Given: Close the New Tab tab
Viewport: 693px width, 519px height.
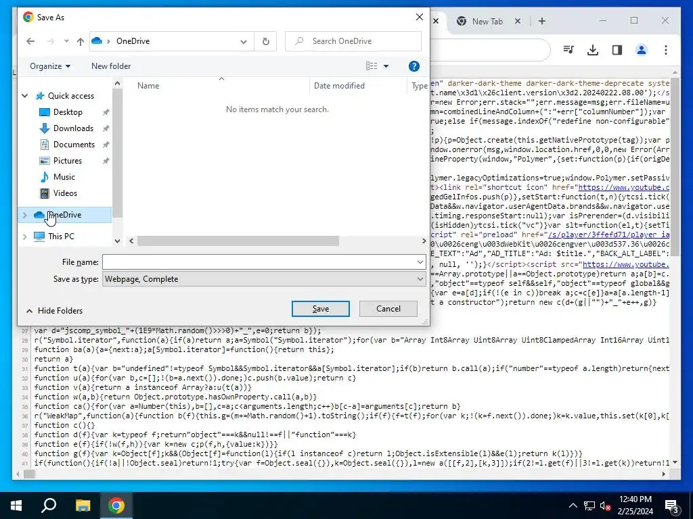Looking at the screenshot, I should click(518, 21).
